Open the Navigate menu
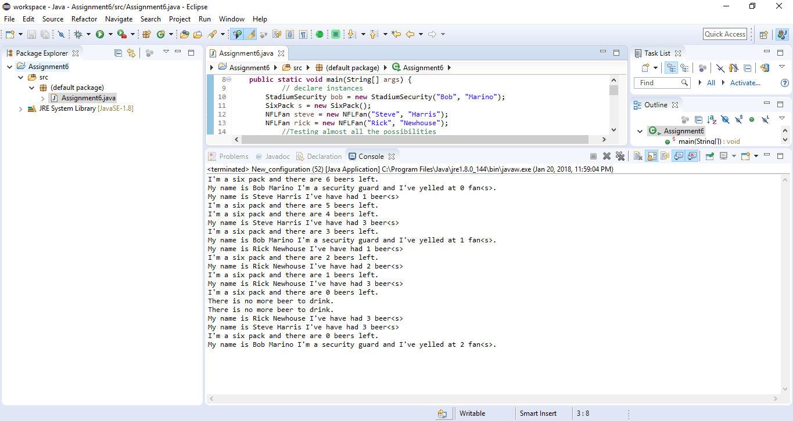The image size is (793, 421). click(x=119, y=19)
